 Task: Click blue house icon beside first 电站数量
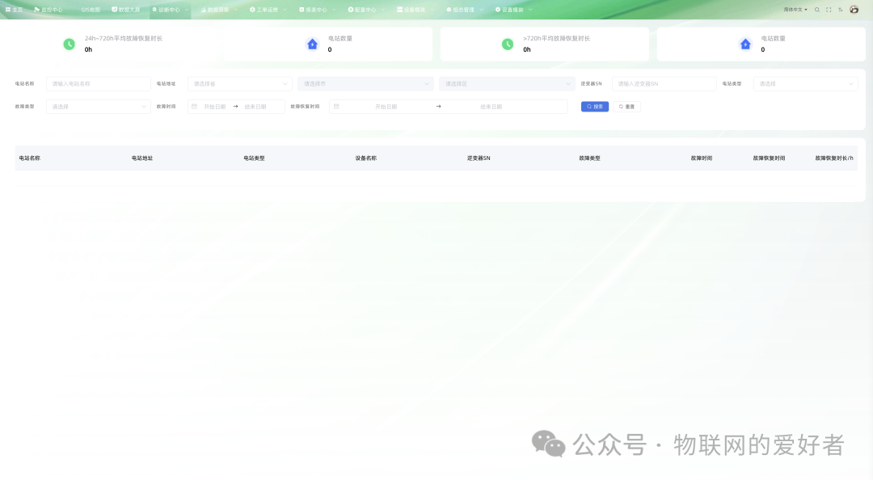312,44
